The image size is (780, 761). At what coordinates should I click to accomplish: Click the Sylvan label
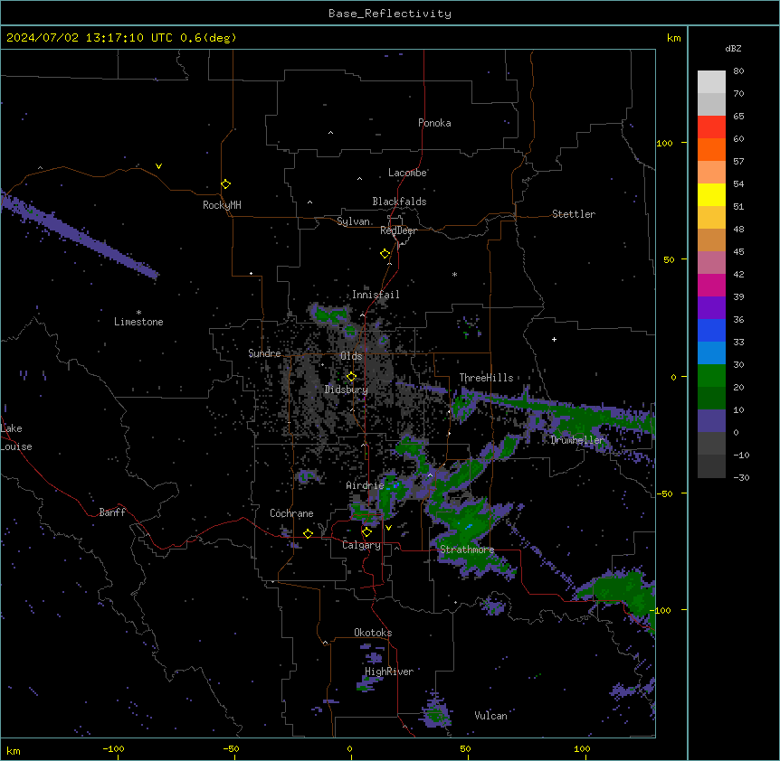coord(353,221)
